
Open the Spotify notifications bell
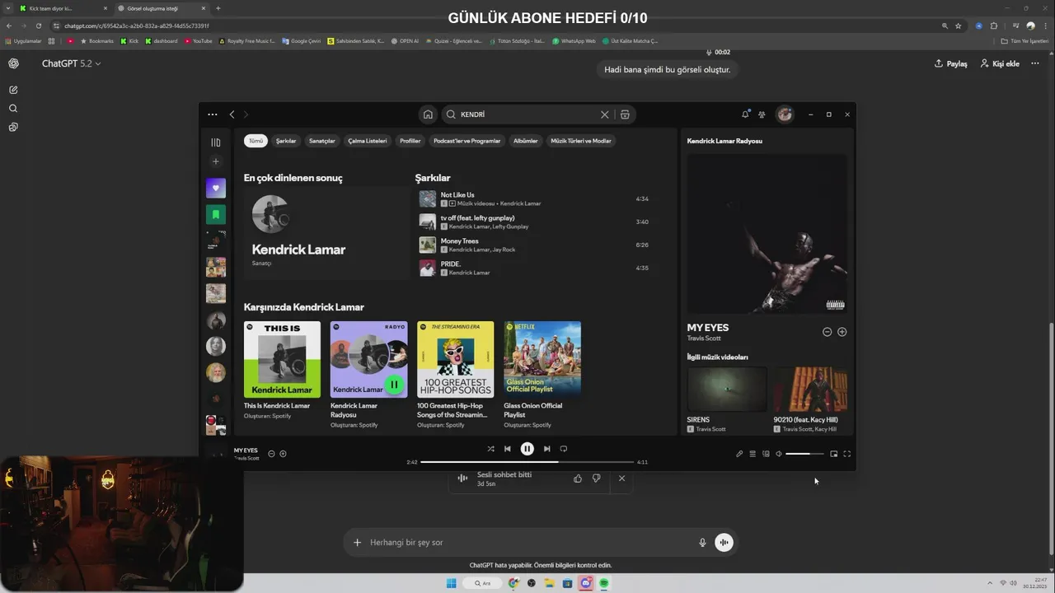745,114
